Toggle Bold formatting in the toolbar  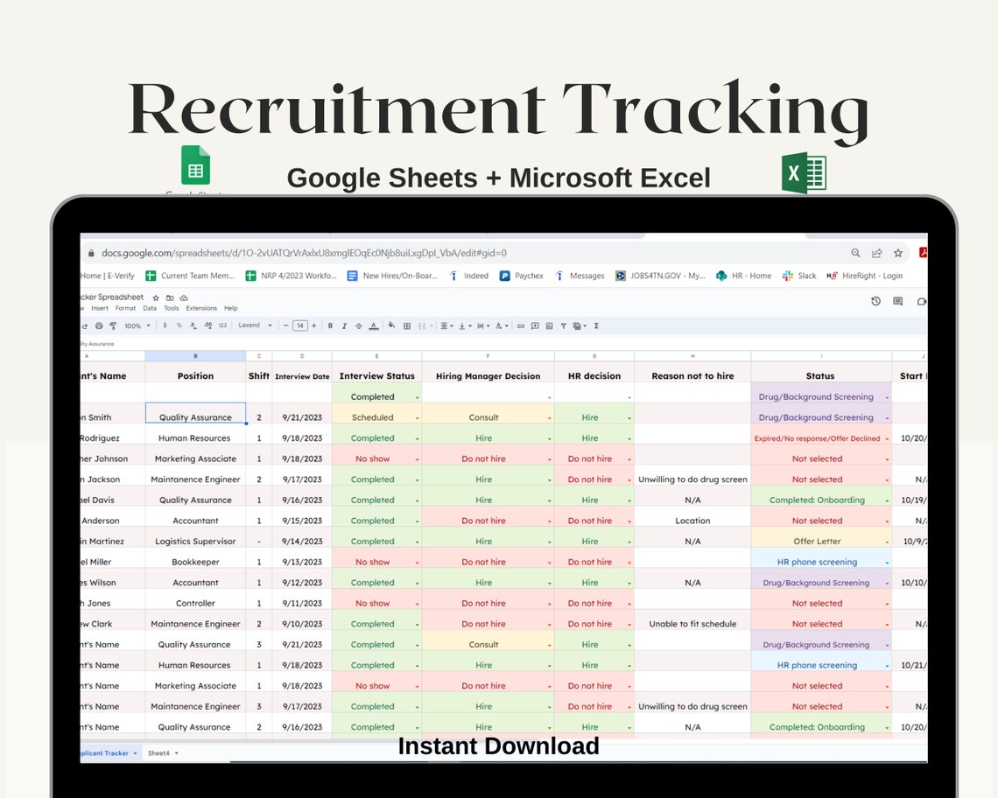(330, 325)
